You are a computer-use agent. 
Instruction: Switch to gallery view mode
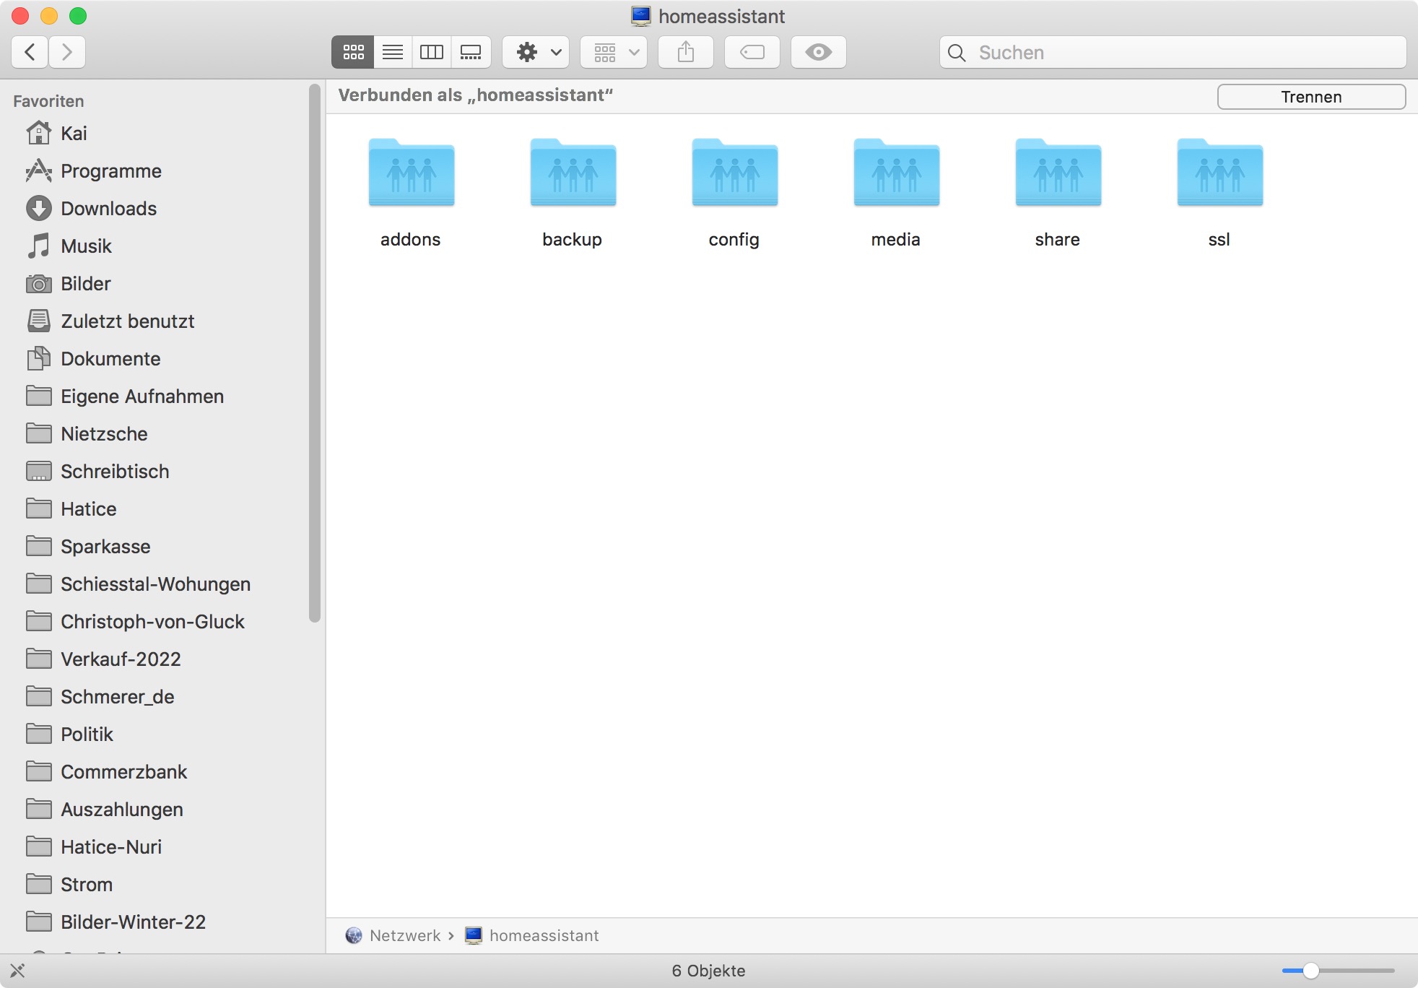click(x=471, y=52)
